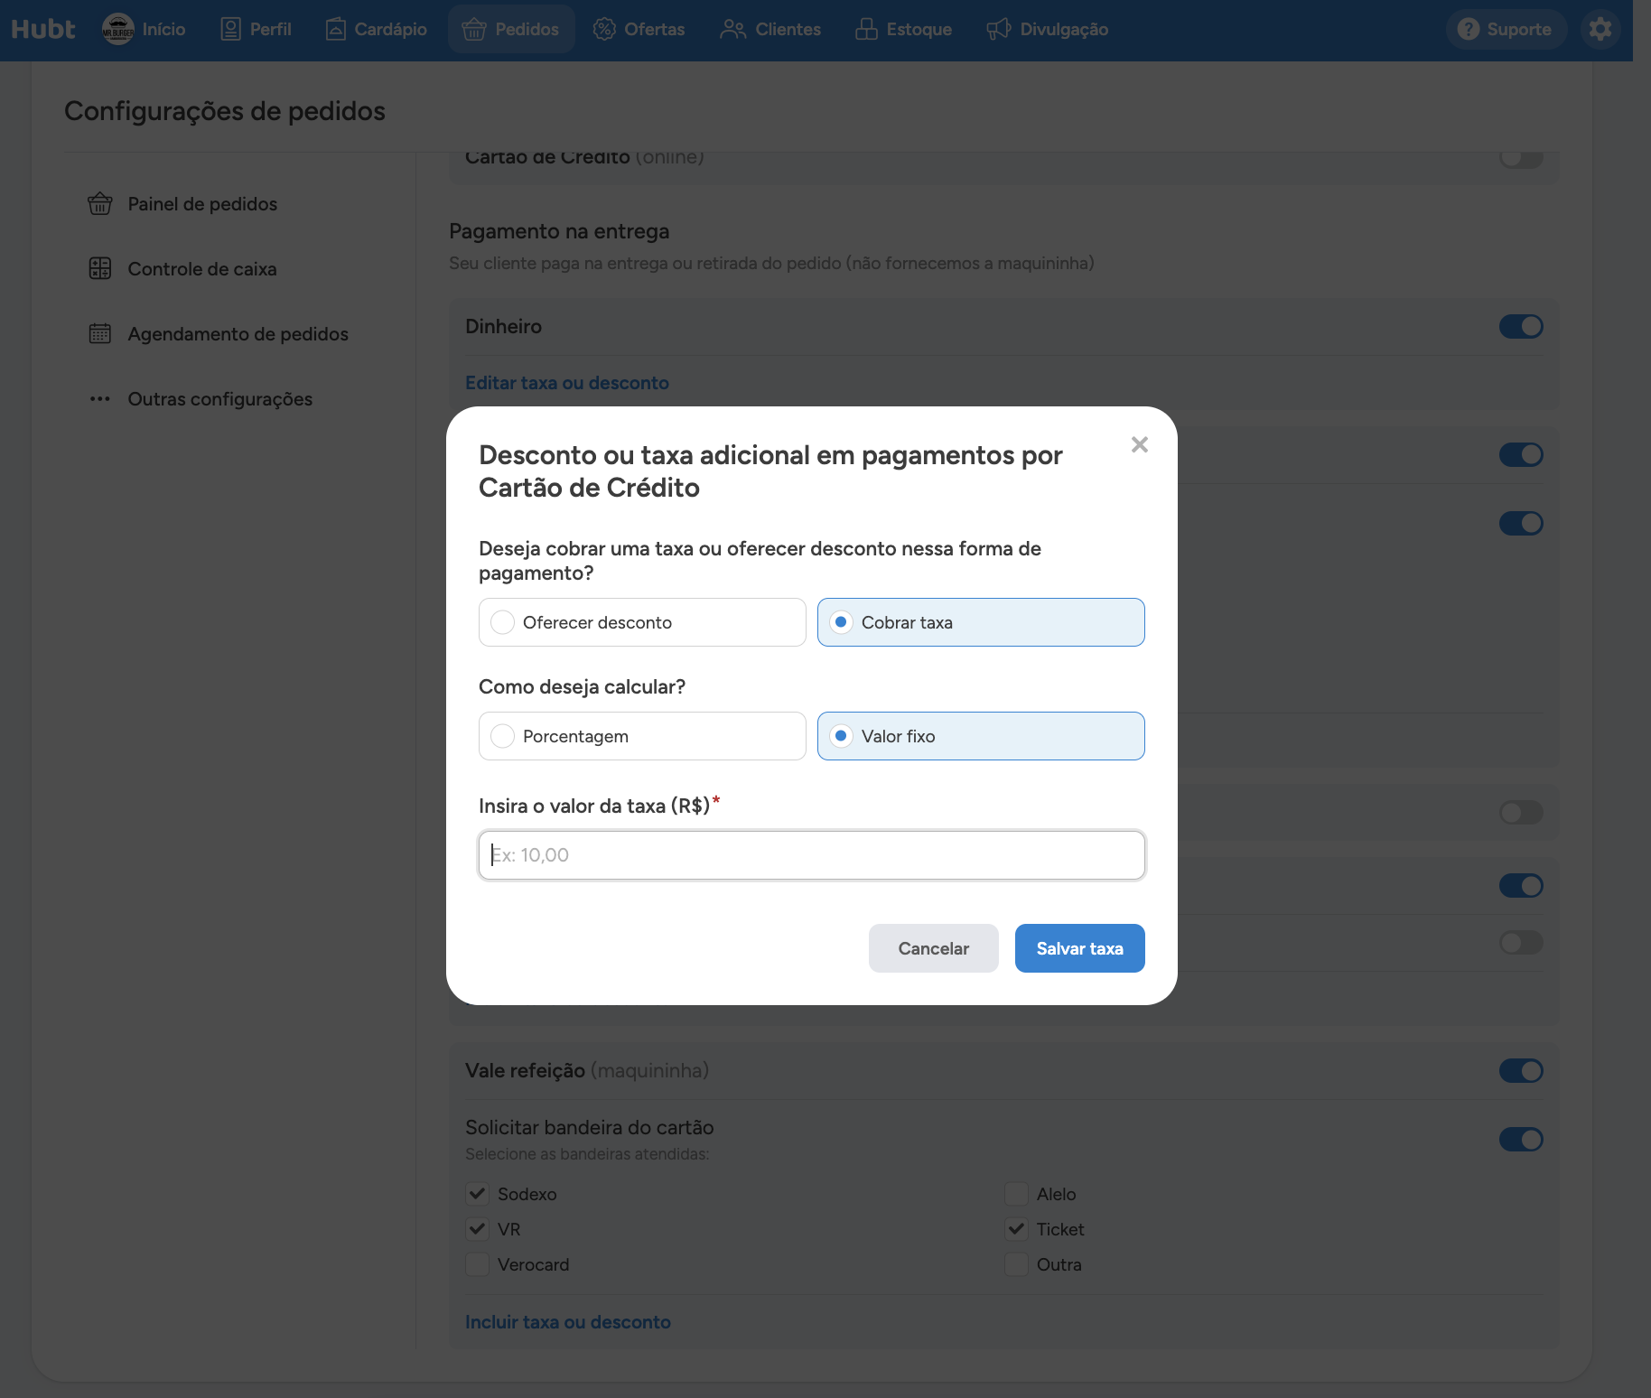Click the Salvar taxa button
Screen dimensions: 1651x1398
tap(1080, 948)
